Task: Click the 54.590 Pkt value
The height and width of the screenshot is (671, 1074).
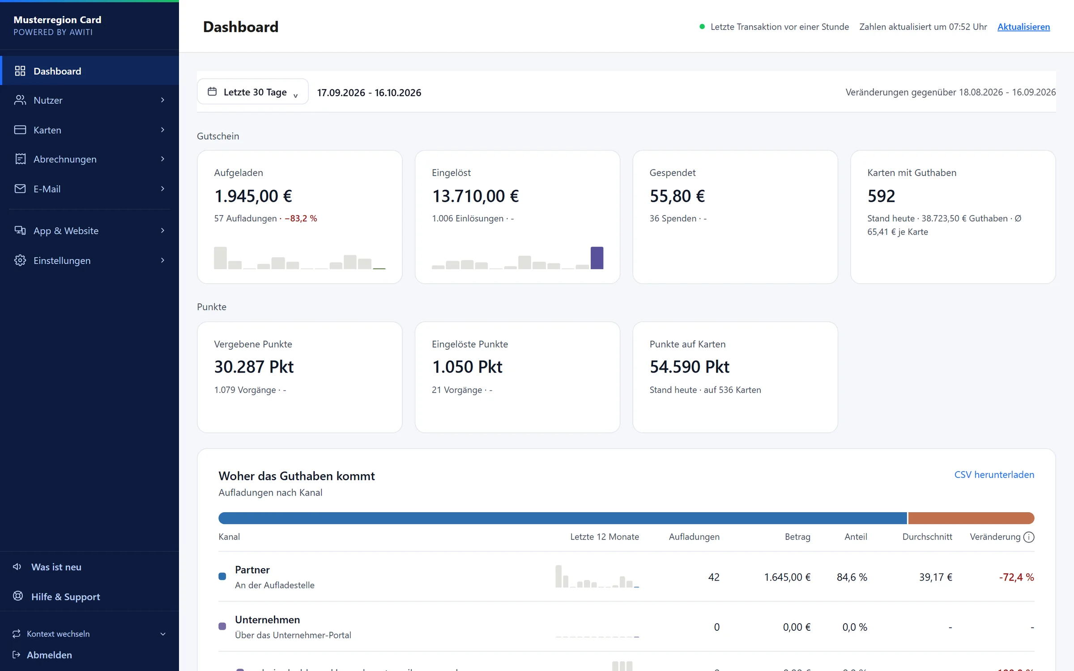Action: pyautogui.click(x=689, y=367)
